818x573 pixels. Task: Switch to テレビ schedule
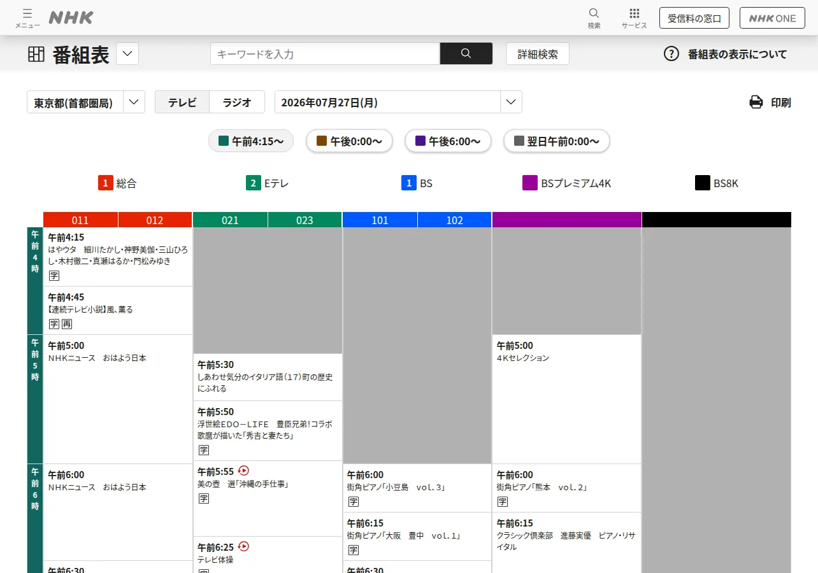(x=182, y=102)
